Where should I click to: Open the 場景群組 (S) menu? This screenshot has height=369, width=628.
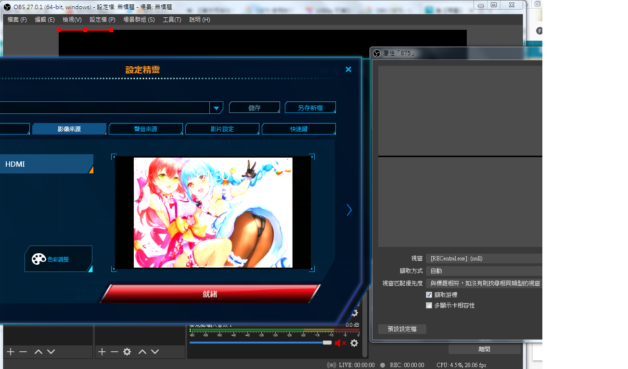click(139, 20)
